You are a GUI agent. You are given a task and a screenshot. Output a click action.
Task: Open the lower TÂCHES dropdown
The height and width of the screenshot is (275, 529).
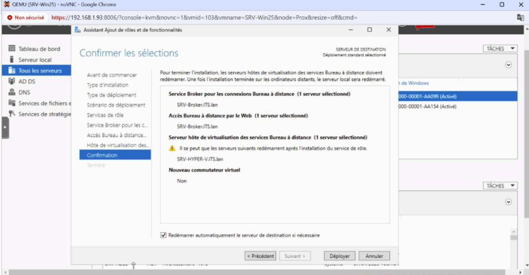[x=500, y=186]
